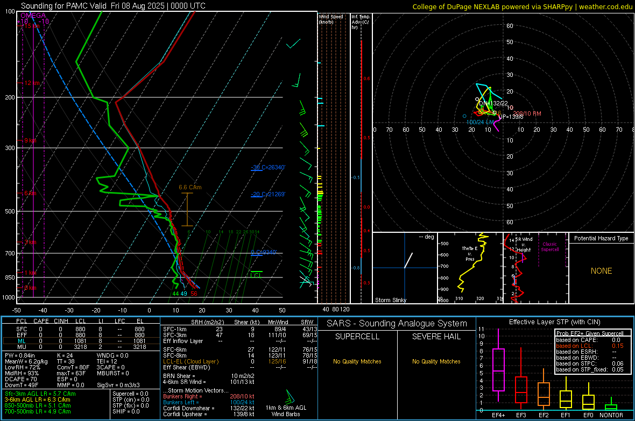Image resolution: width=635 pixels, height=421 pixels.
Task: Click the '0 C=9340' freezing level label
Action: (263, 252)
